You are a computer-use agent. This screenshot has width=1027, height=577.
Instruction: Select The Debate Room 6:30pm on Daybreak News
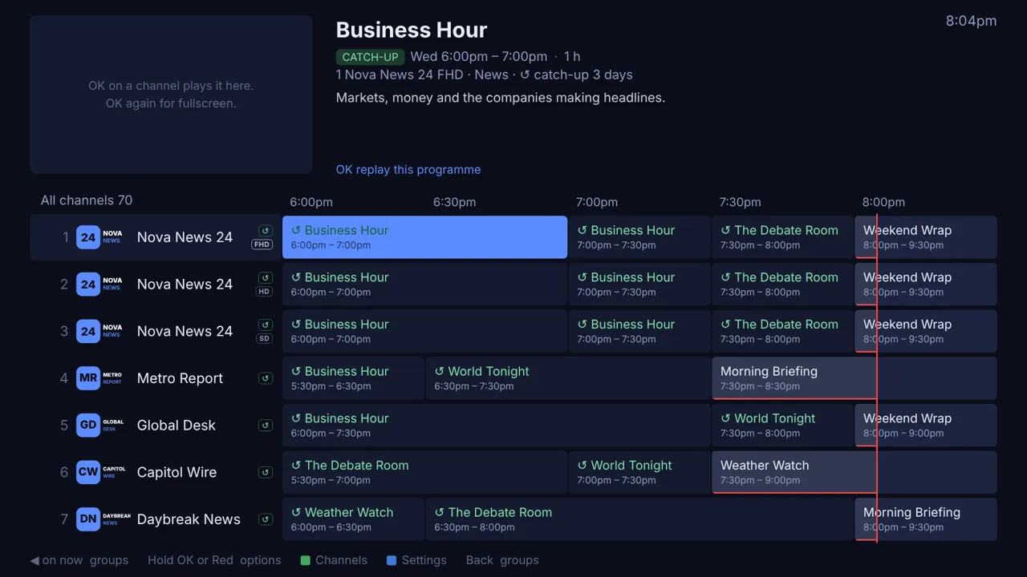(639, 519)
